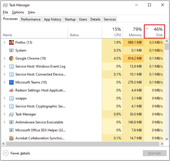
Task: Click the vertical scrollbar down arrow
Action: tap(167, 139)
